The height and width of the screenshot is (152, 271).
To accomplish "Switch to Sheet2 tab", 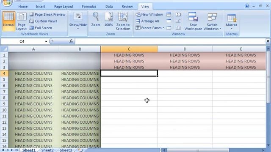I will [x=47, y=150].
